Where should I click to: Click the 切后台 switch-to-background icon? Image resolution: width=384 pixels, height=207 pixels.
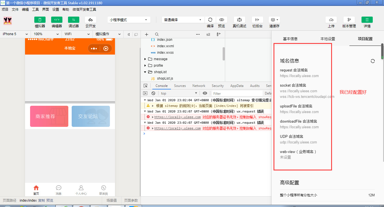coord(257,20)
